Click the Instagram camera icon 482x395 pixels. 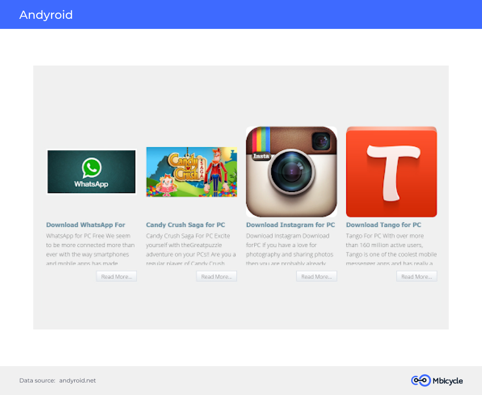click(x=292, y=171)
